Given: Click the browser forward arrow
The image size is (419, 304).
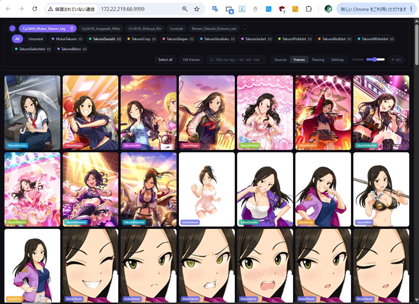Looking at the screenshot, I should click(x=21, y=9).
